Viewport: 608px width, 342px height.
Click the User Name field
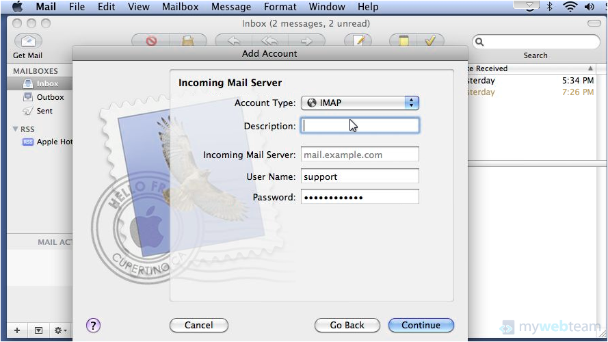coord(360,176)
